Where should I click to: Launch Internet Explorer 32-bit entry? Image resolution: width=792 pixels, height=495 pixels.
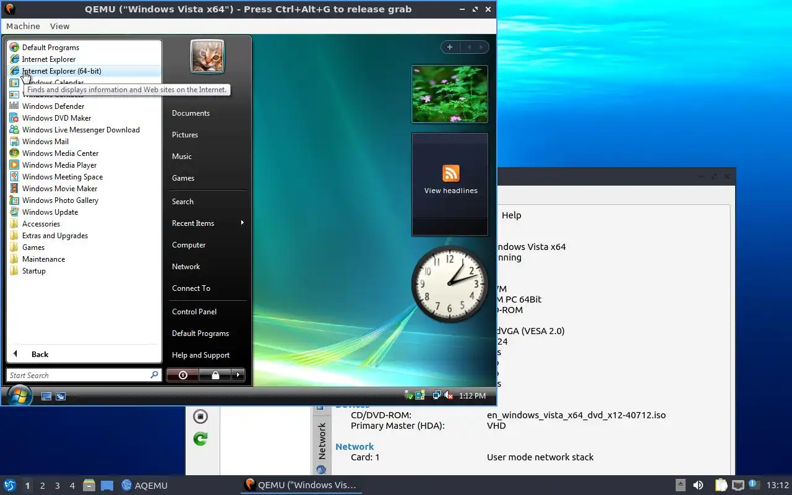pos(48,59)
